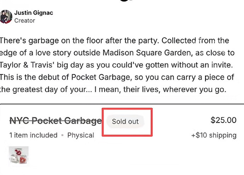
Task: Click Pocket Garbage in the description paragraph
Action: pyautogui.click(x=100, y=77)
